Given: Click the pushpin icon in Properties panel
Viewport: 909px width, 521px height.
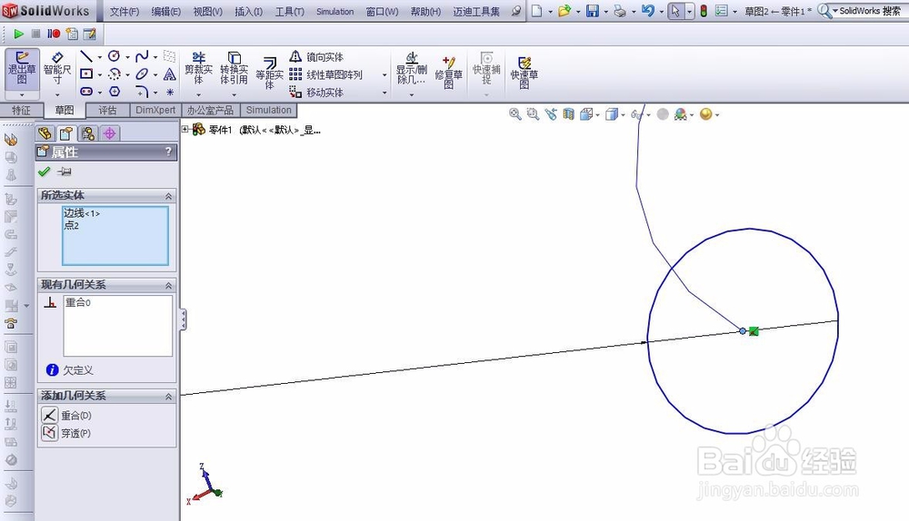Looking at the screenshot, I should click(65, 172).
